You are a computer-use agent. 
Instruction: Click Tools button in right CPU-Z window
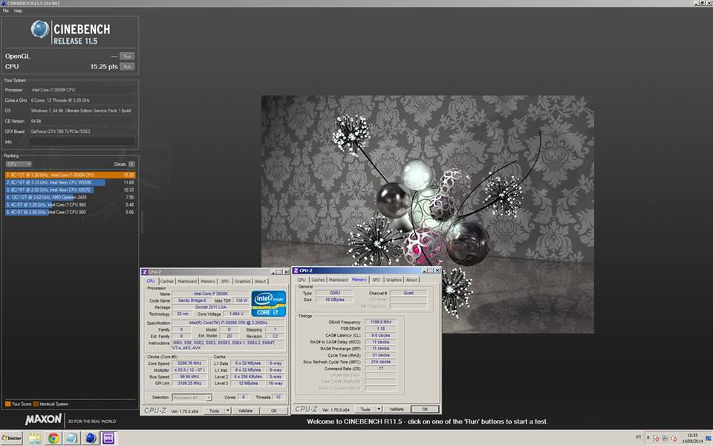[x=365, y=409]
